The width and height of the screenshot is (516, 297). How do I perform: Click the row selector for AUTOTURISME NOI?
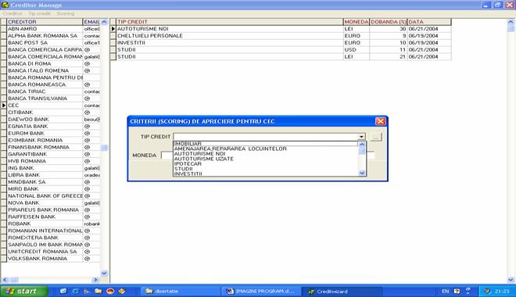[113, 29]
